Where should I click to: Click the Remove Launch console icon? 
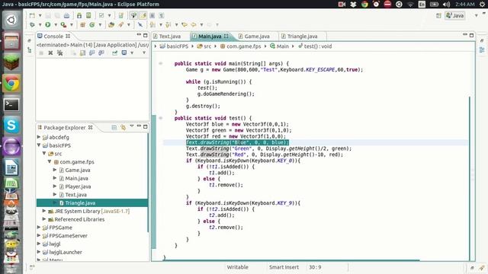click(x=50, y=53)
